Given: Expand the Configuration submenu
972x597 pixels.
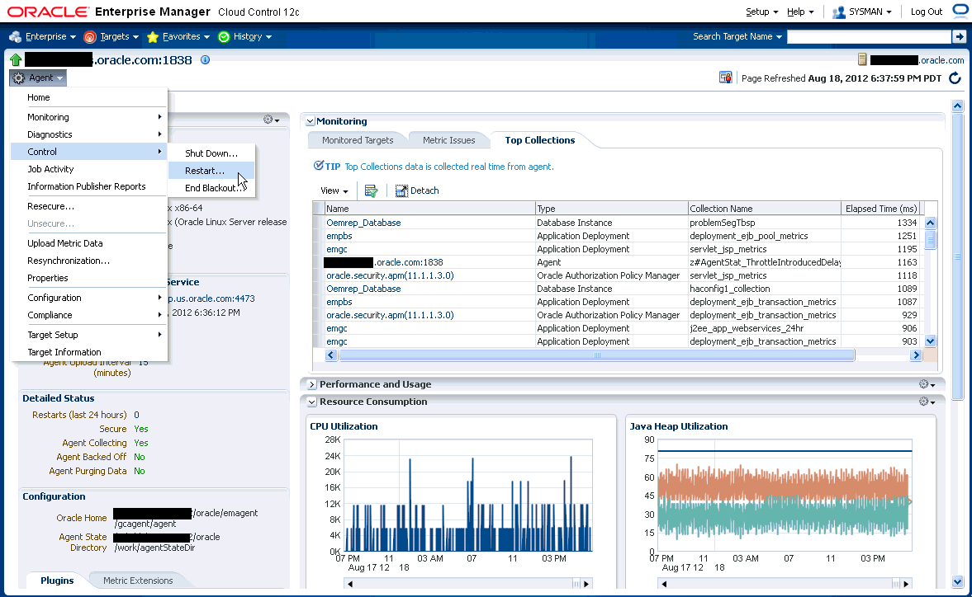Looking at the screenshot, I should click(89, 298).
